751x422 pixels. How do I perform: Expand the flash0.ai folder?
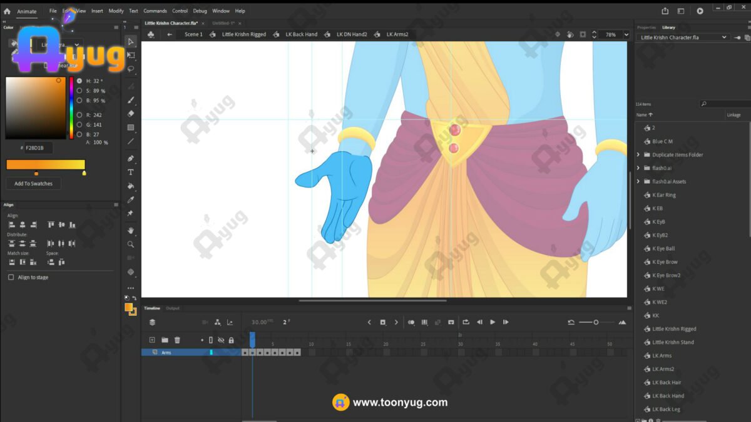point(638,168)
